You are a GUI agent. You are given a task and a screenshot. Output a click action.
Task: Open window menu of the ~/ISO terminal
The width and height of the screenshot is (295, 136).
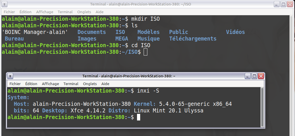pyautogui.click(x=4, y=4)
